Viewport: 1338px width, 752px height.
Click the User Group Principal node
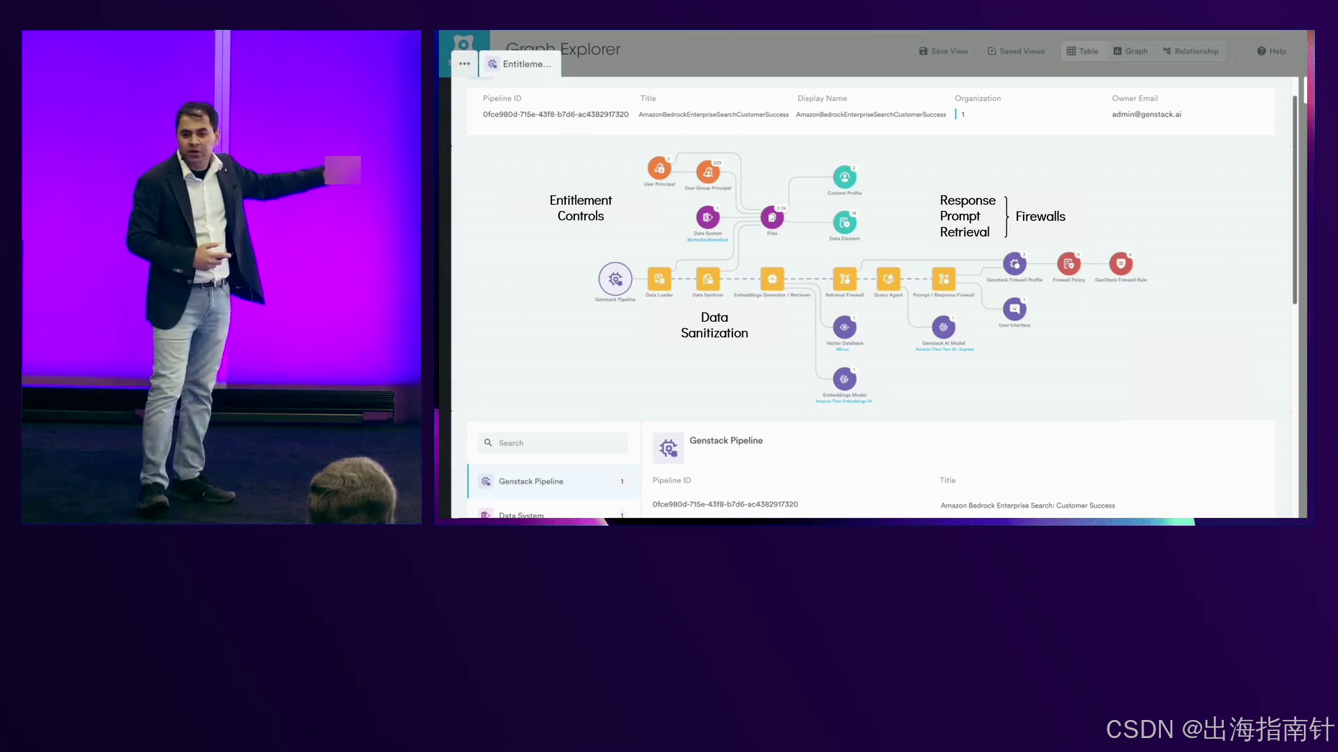click(707, 171)
